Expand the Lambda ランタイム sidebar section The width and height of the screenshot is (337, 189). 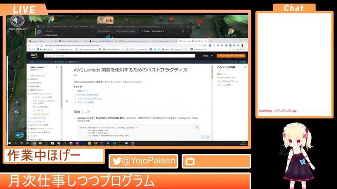(x=28, y=118)
